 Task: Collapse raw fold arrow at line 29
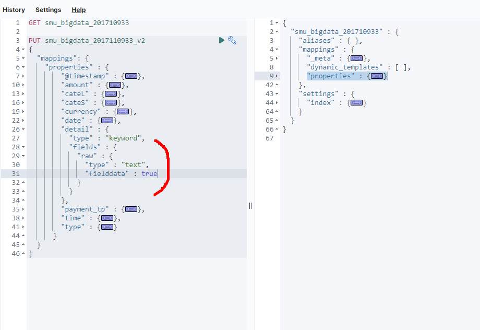[23, 156]
